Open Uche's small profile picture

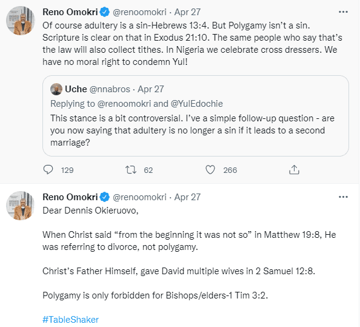56,89
